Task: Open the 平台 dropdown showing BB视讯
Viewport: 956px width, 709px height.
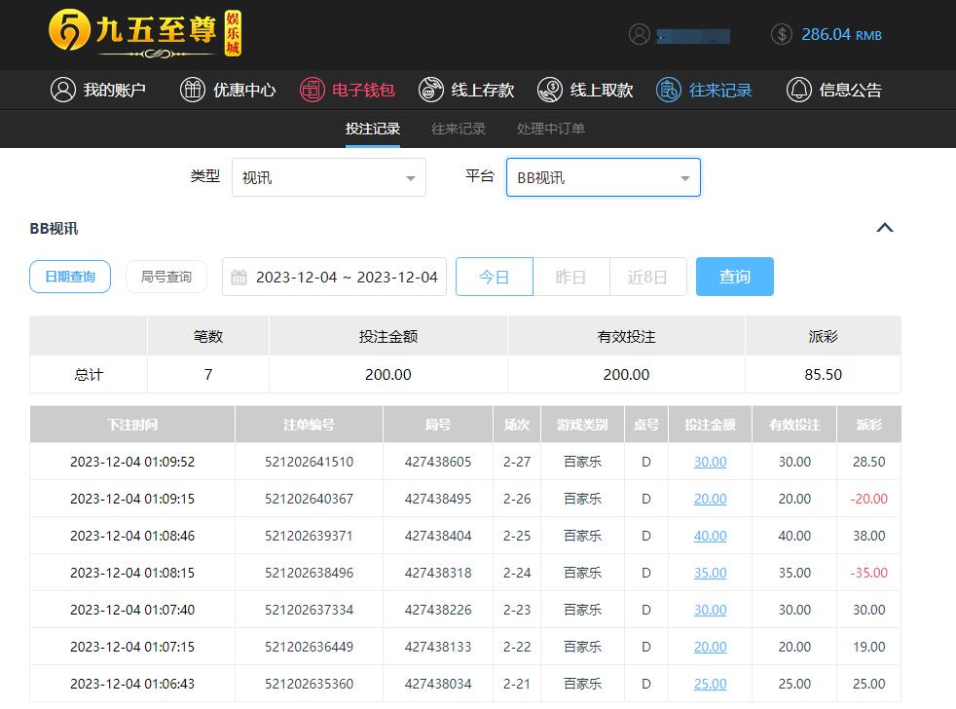Action: [x=603, y=177]
